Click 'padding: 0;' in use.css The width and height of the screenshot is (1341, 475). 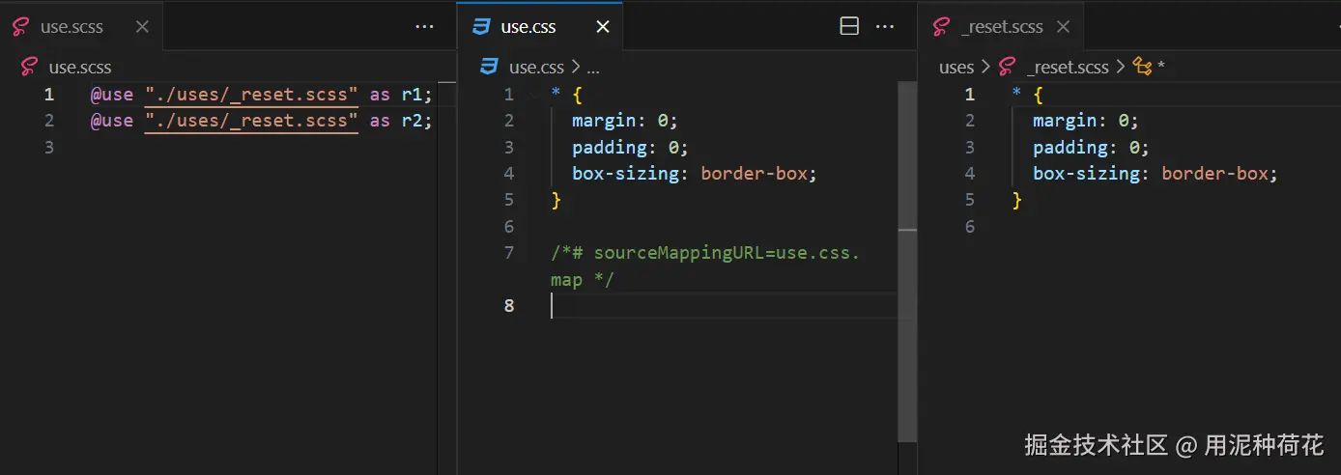point(631,148)
